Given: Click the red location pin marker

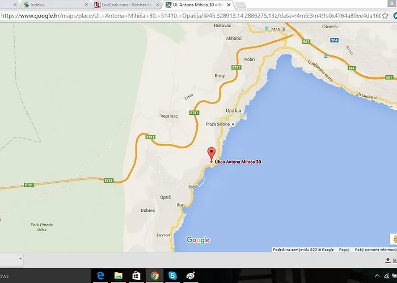Looking at the screenshot, I should pyautogui.click(x=212, y=153).
